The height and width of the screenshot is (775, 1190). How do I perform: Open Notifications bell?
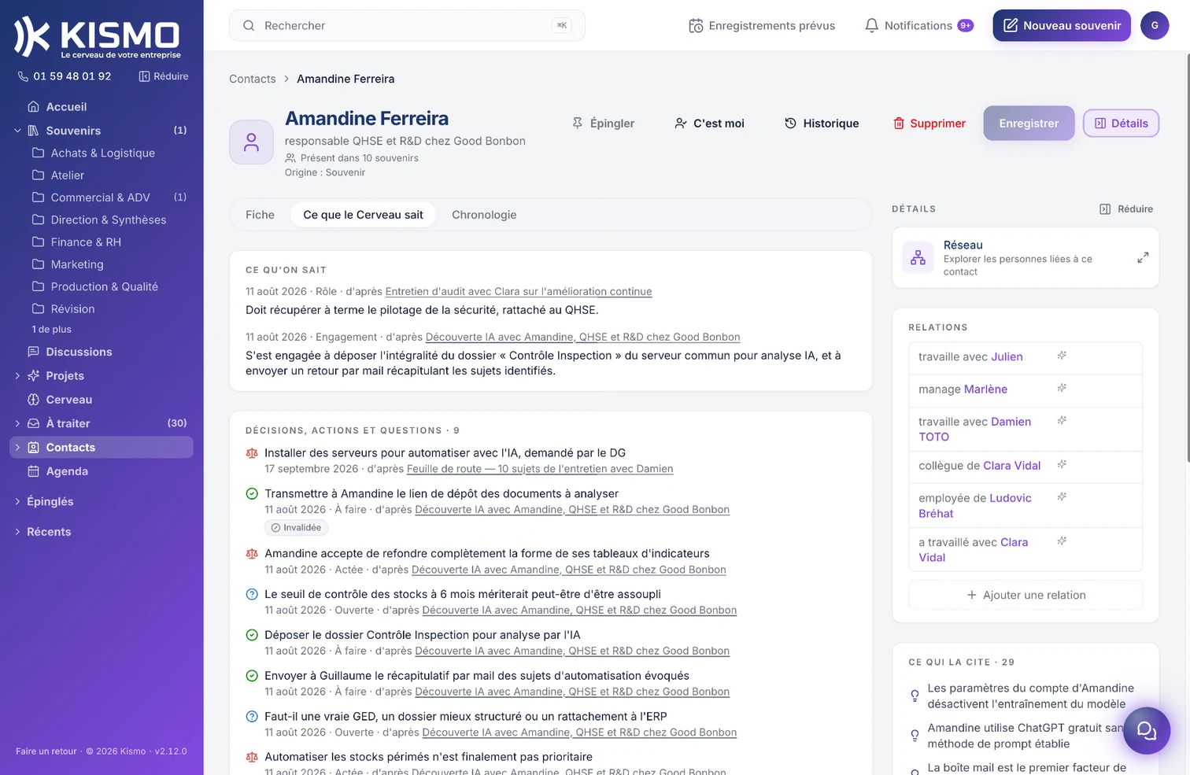click(x=918, y=25)
